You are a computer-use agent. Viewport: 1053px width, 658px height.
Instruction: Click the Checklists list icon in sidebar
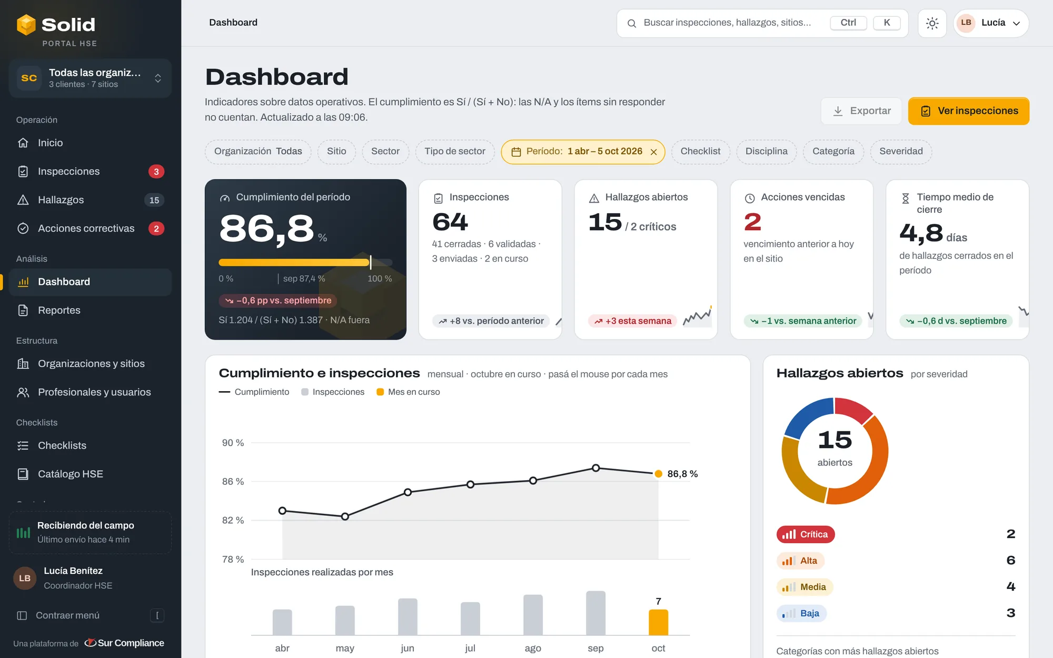[23, 445]
